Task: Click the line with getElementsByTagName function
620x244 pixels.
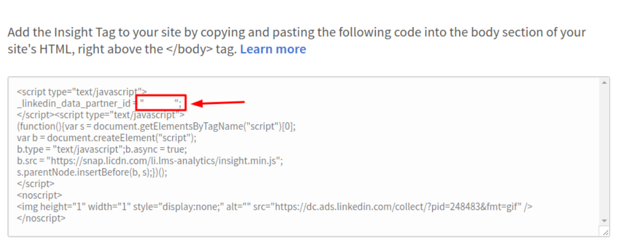Action: click(156, 127)
